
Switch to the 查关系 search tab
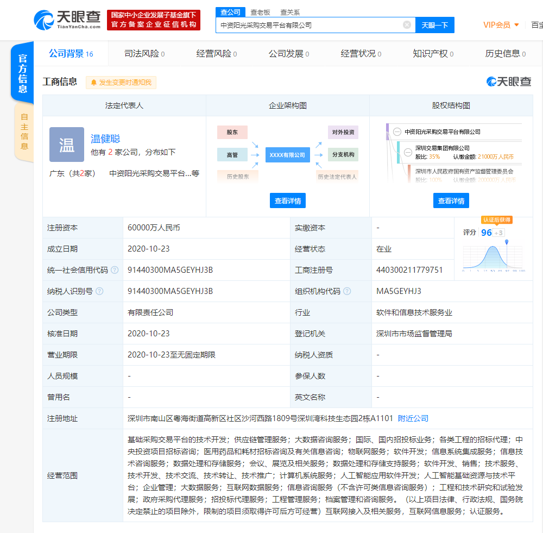pos(290,12)
